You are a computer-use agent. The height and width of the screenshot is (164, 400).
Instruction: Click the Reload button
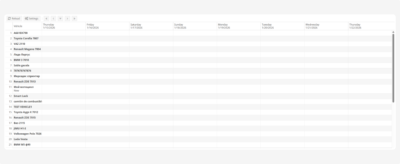(x=14, y=18)
